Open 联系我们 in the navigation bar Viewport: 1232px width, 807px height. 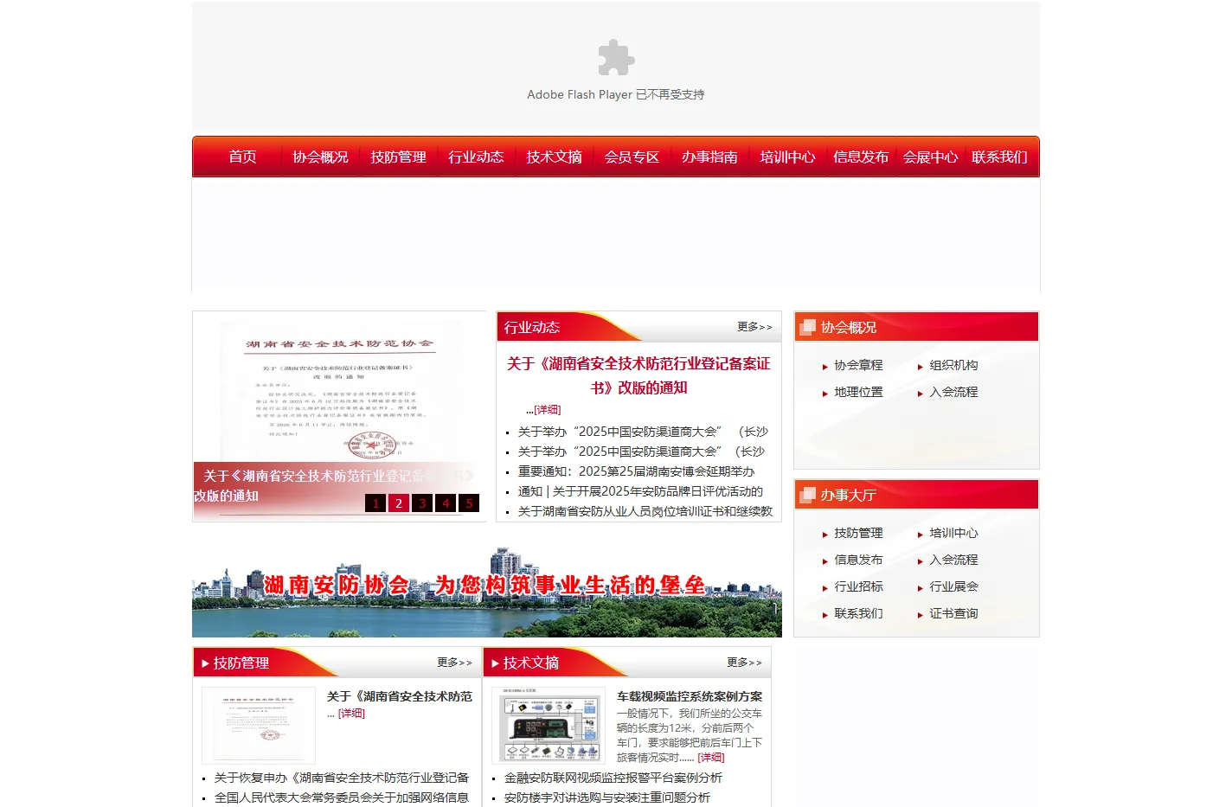[999, 157]
